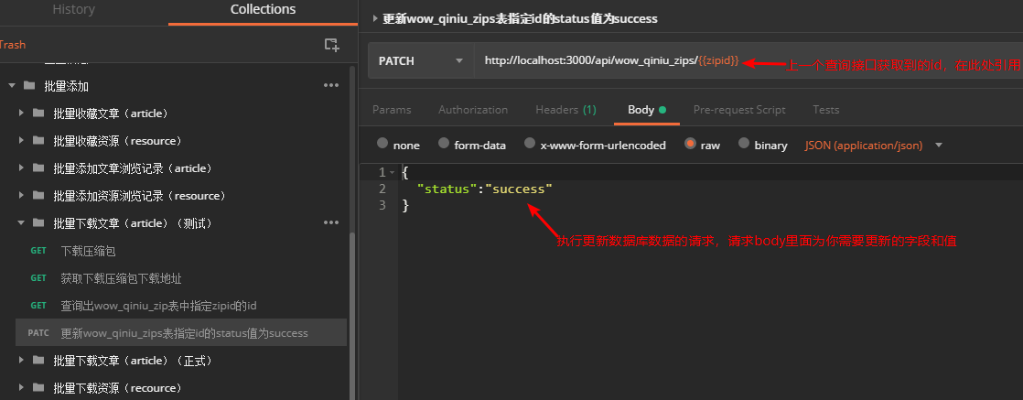This screenshot has height=400, width=1023.
Task: Click folder icon of 批量添加 collection
Action: coord(28,85)
